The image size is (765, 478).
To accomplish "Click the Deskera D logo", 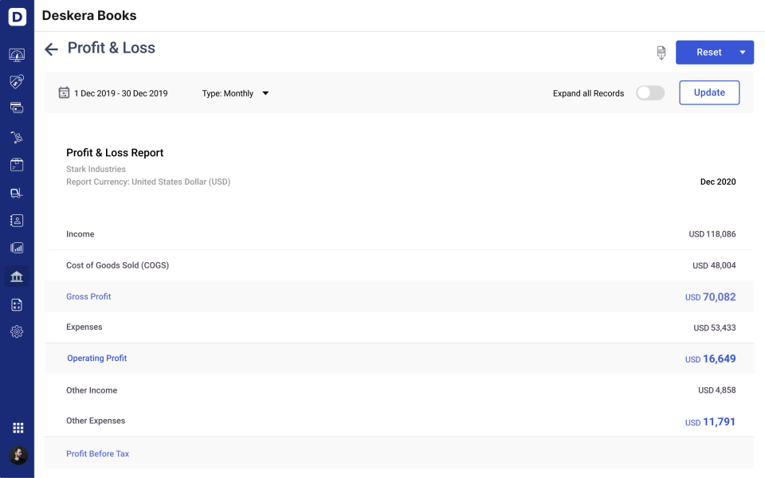I will (x=17, y=17).
